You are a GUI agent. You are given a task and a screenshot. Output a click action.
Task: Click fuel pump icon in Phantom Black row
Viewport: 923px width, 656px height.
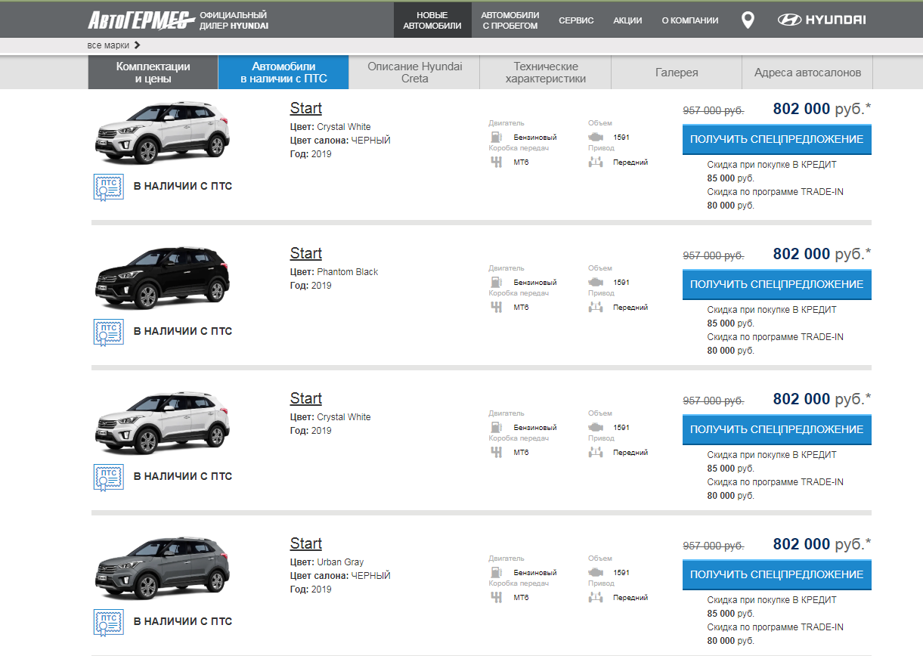tap(497, 282)
